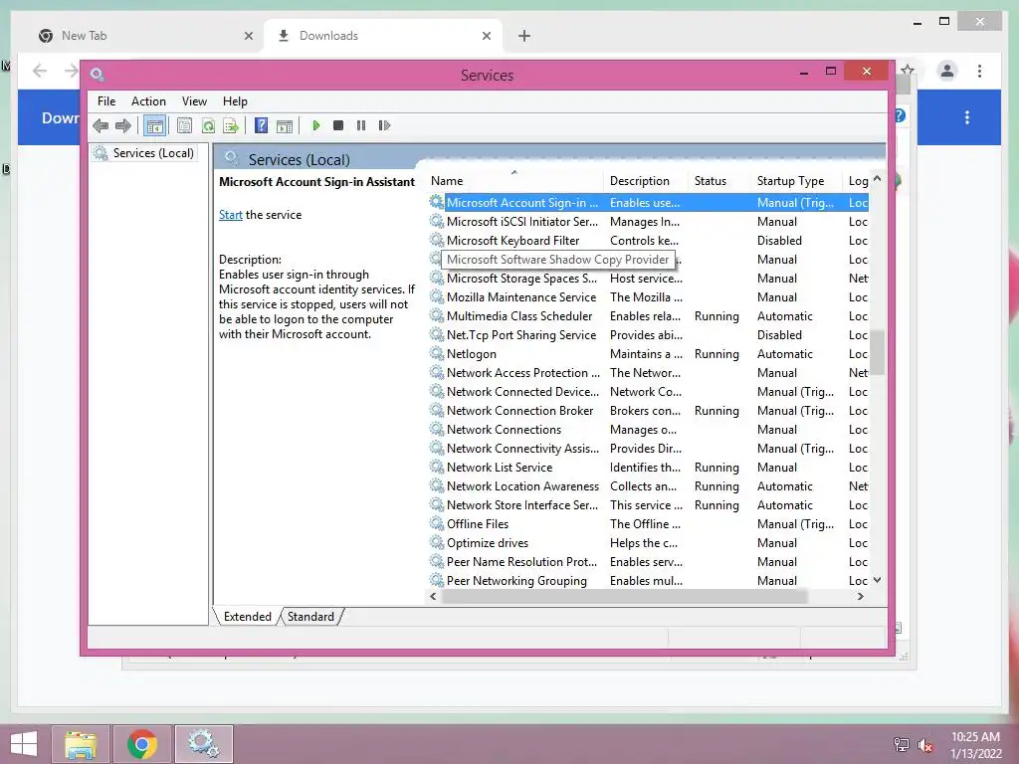Select Multimedia Class Scheduler service

(648, 315)
